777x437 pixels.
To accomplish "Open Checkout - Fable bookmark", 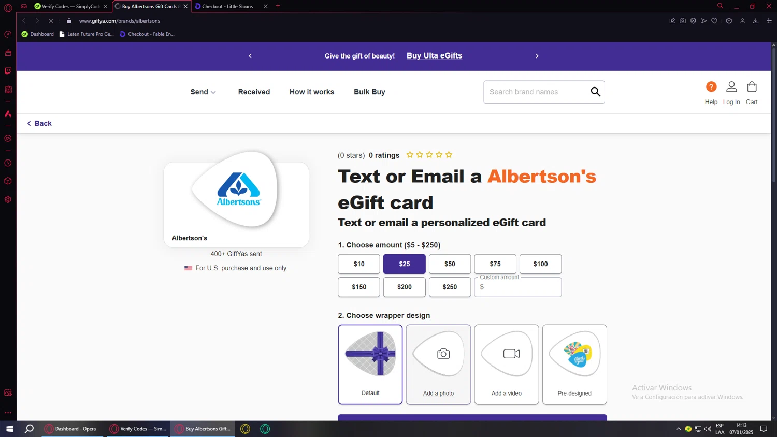I will (147, 34).
